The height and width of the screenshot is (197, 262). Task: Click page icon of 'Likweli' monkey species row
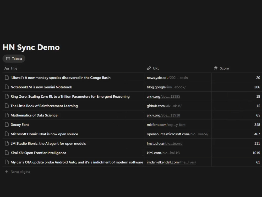tap(7, 77)
